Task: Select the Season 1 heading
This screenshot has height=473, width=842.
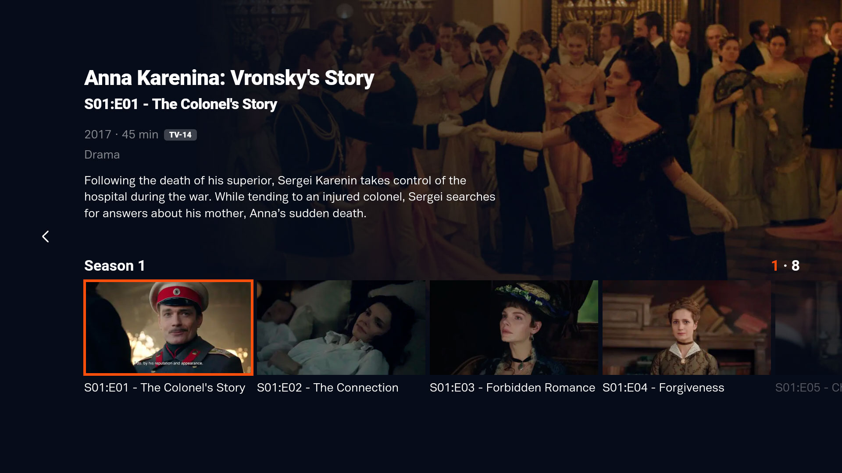Action: [114, 265]
